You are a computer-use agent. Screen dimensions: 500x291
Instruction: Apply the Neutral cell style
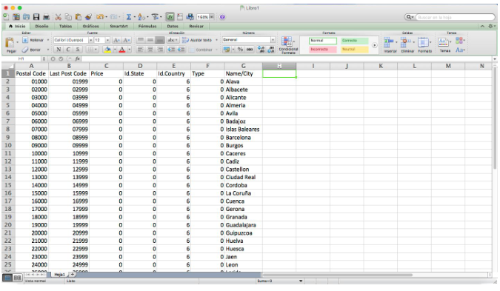(355, 50)
